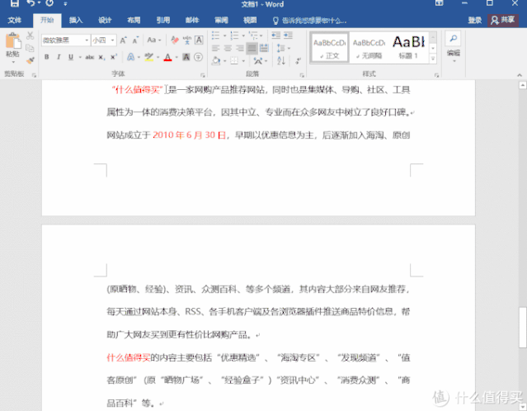
Task: Click the red date text 2010 年 6 月 30 日
Action: click(189, 135)
